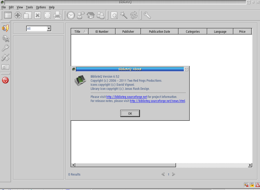The width and height of the screenshot is (260, 190).
Task: Click the disconnected plug status bar icon
Action: (x=246, y=185)
